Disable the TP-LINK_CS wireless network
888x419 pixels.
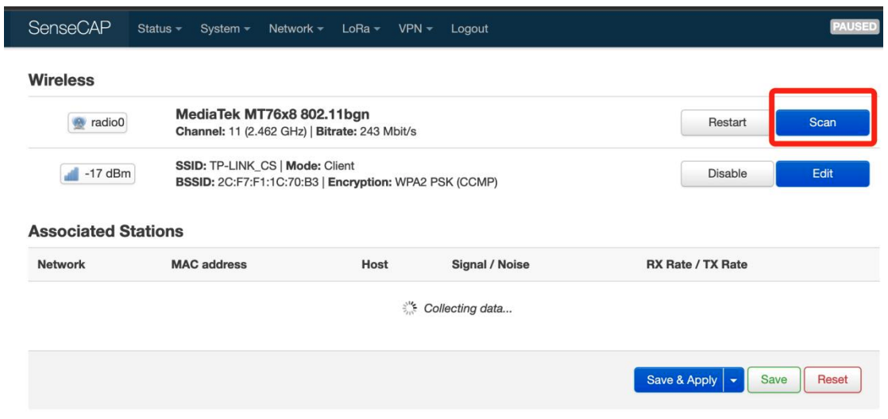click(x=728, y=174)
